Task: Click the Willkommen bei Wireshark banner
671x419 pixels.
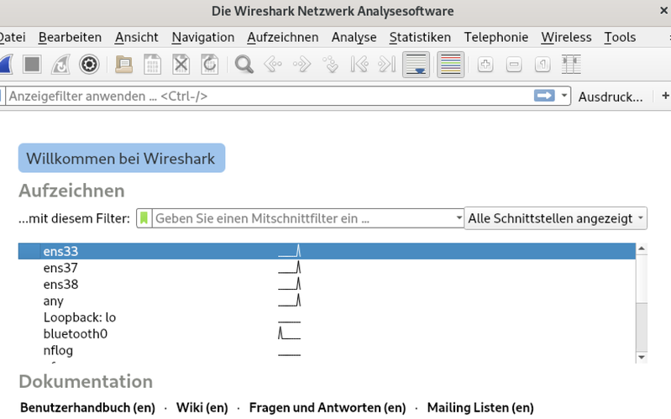Action: tap(122, 158)
